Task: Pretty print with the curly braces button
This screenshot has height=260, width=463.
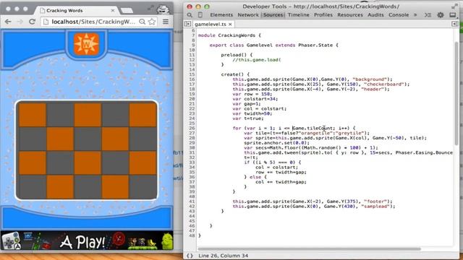Action: click(x=190, y=256)
